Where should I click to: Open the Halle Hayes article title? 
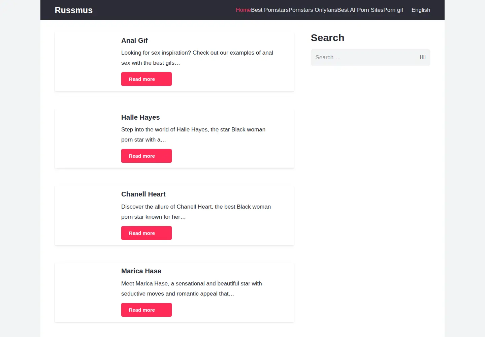(x=140, y=117)
